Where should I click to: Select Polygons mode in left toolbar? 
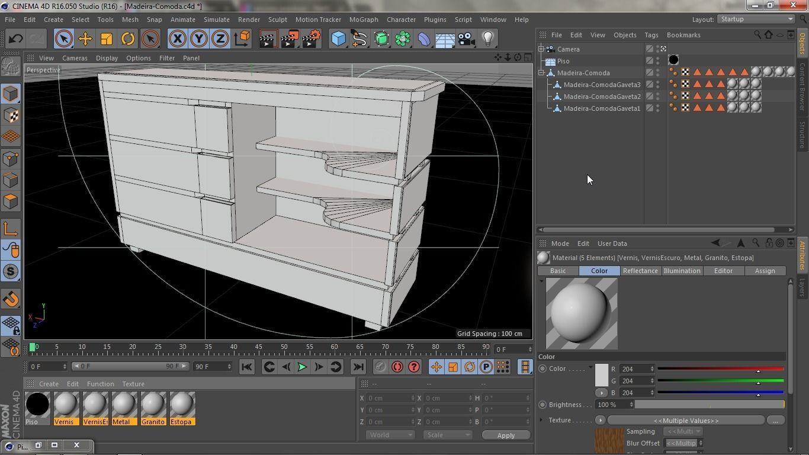point(11,201)
